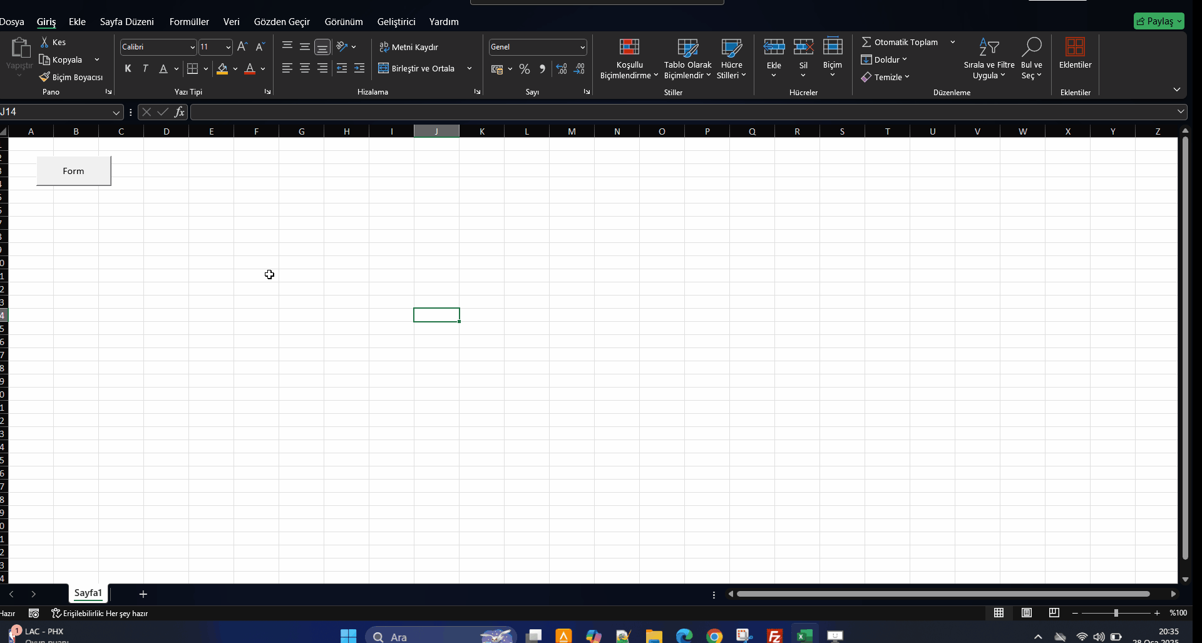Align text to top
Image resolution: width=1202 pixels, height=643 pixels.
point(287,46)
